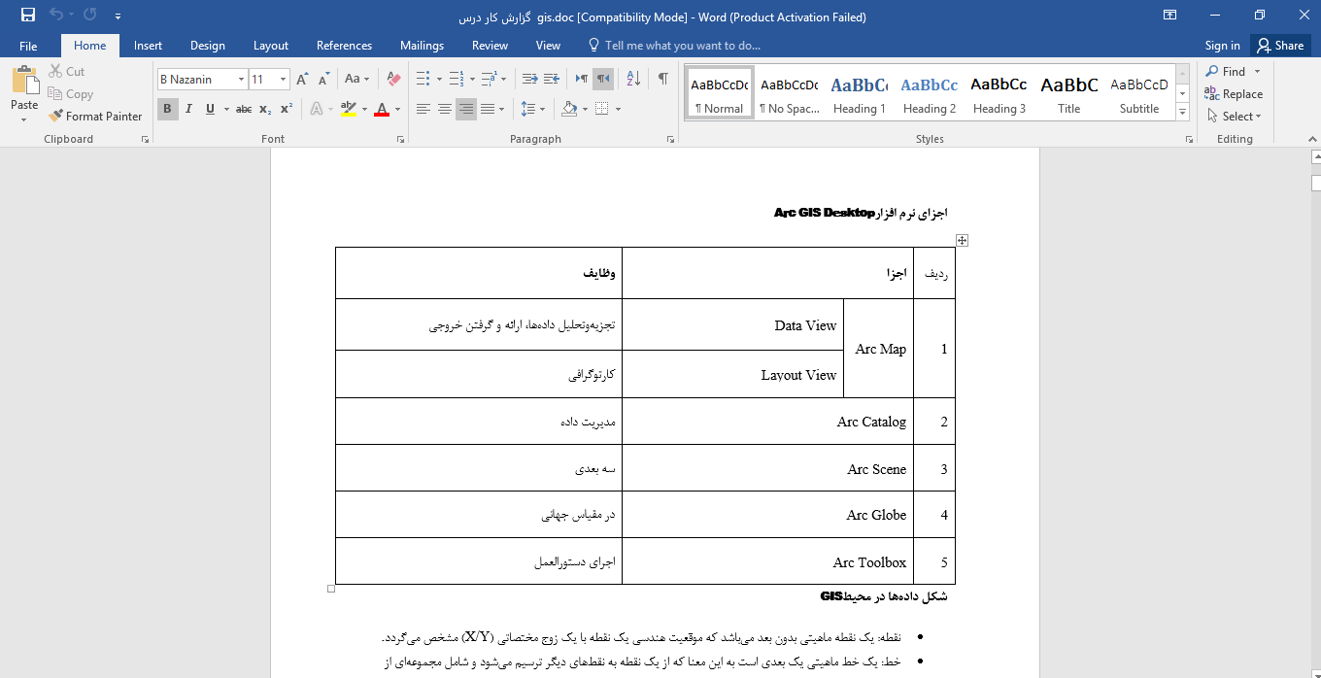This screenshot has width=1321, height=678.
Task: Undo the last action
Action: click(56, 17)
